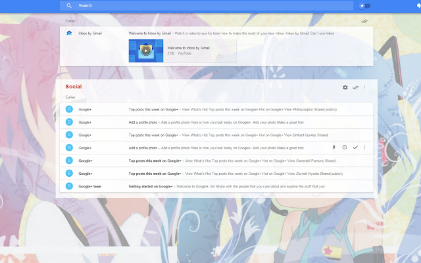Mark Social bundle done with sweep icon
This screenshot has height=263, width=421.
[355, 87]
